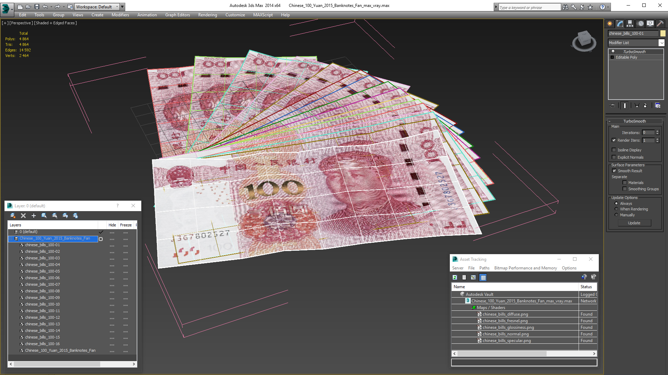Open Bitmap Performance and Memory menu
The height and width of the screenshot is (375, 668).
point(525,268)
